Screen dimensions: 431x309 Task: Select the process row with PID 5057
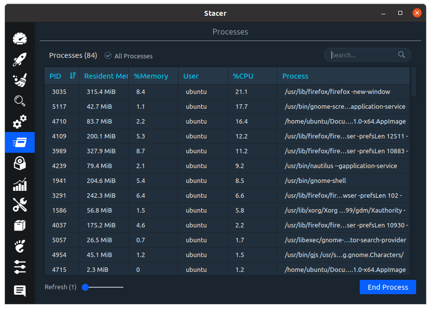[227, 240]
